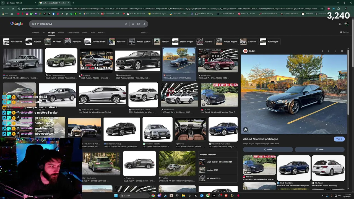The width and height of the screenshot is (354, 199).
Task: Open the Saves link
Action: (344, 32)
